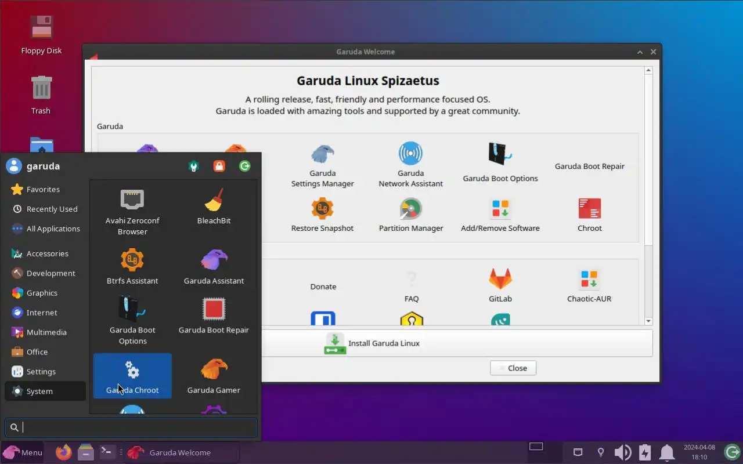Screen dimensions: 743x464
Task: Click the green session icon at panel end
Action: click(x=732, y=452)
